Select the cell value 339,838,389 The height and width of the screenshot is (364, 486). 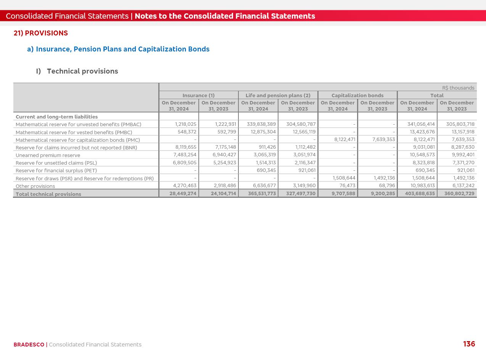click(x=261, y=124)
